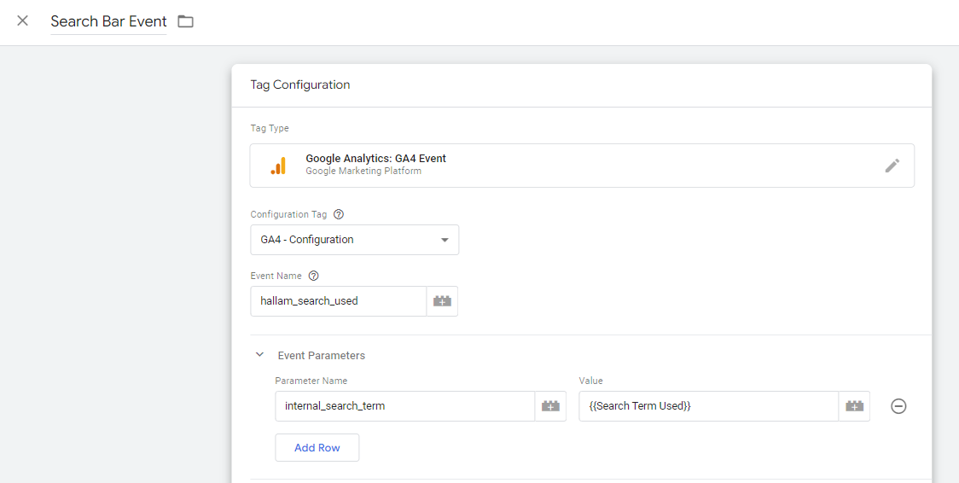
Task: Click the Value column label
Action: tap(590, 381)
